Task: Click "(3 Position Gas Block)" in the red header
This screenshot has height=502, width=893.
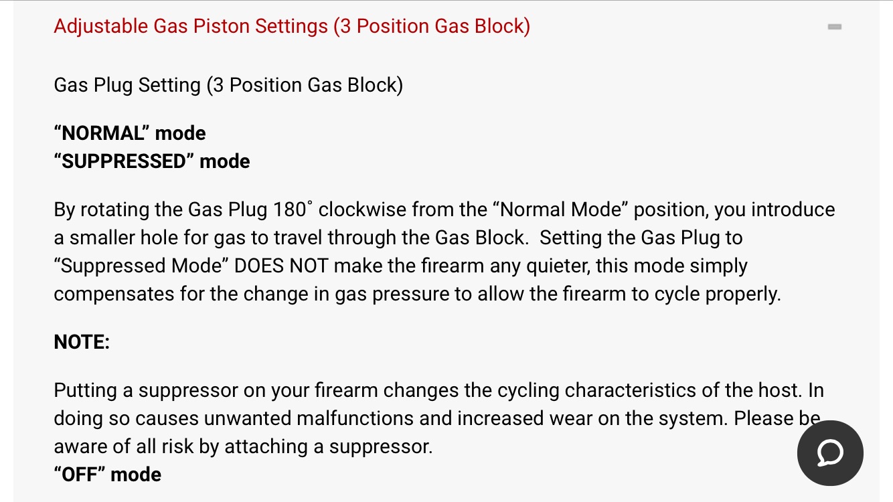Action: pyautogui.click(x=432, y=27)
